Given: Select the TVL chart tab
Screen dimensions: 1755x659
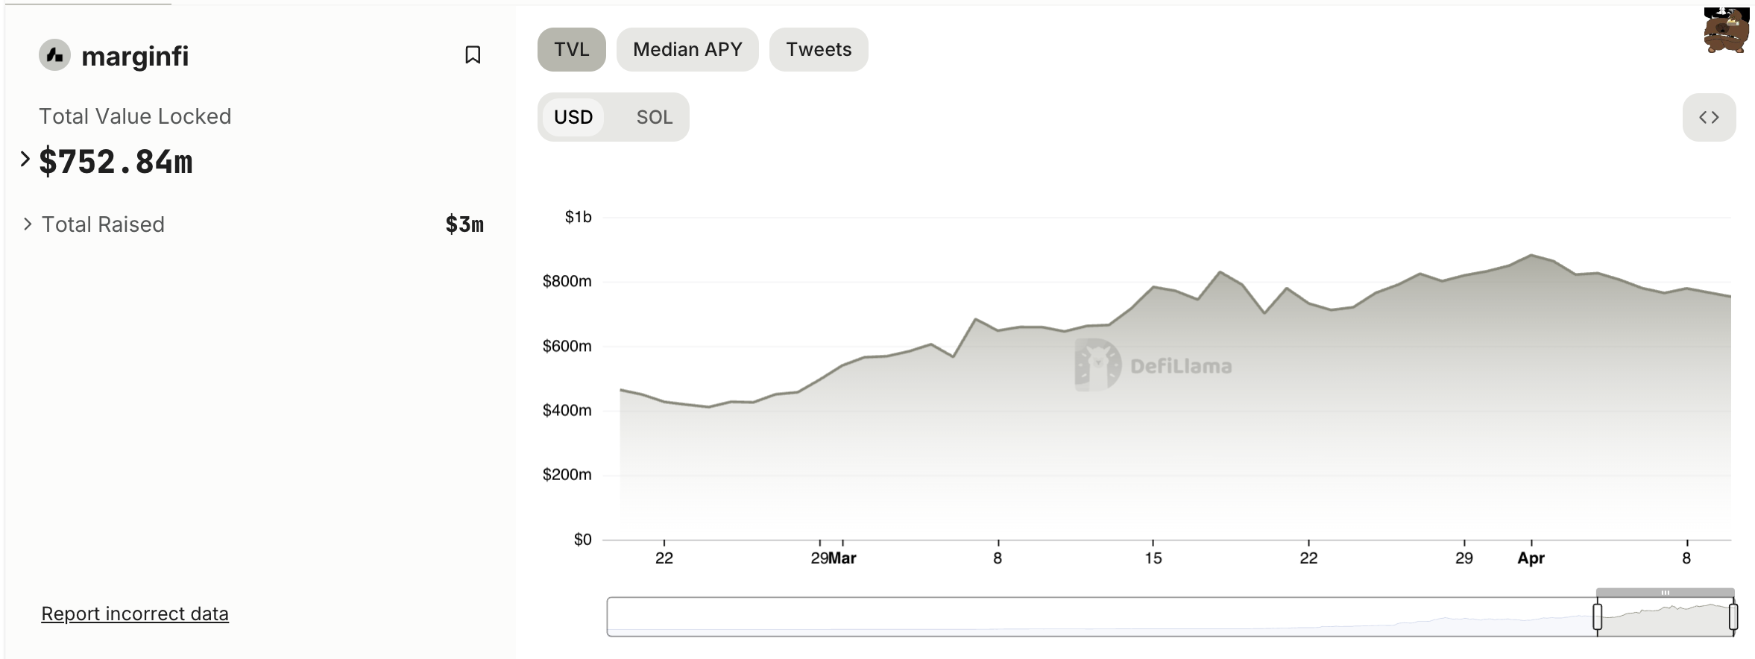Looking at the screenshot, I should (x=571, y=49).
